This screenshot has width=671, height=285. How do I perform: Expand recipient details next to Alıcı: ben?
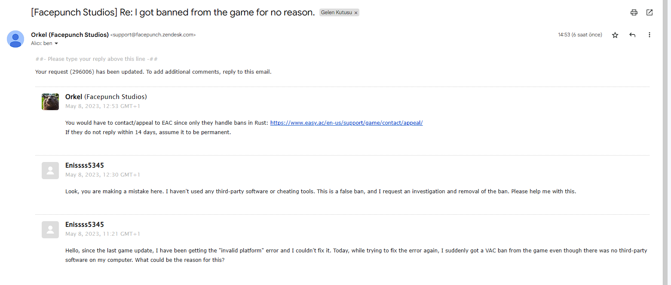[x=56, y=44]
